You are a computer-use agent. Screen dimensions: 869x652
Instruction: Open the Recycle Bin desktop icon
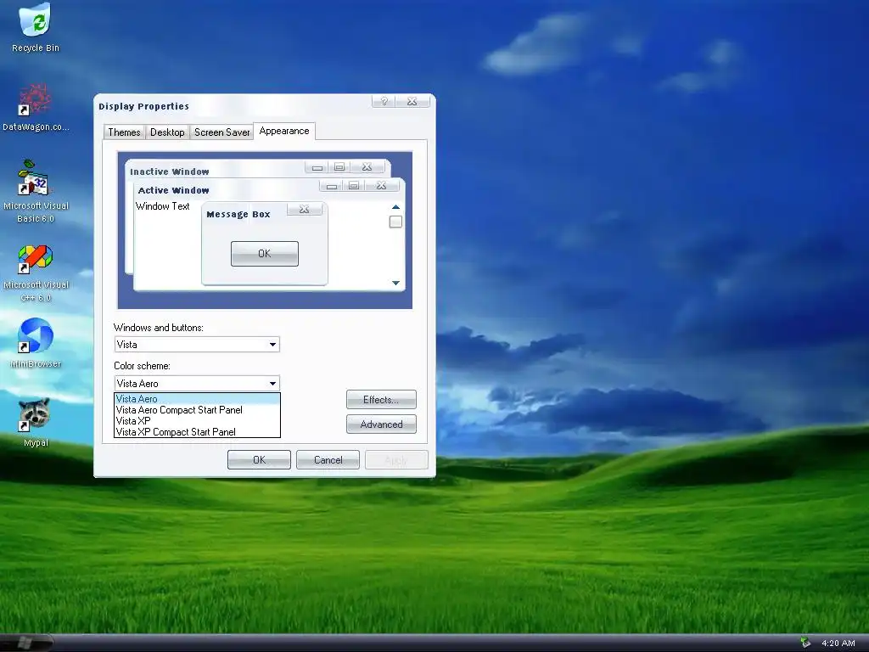pos(36,28)
